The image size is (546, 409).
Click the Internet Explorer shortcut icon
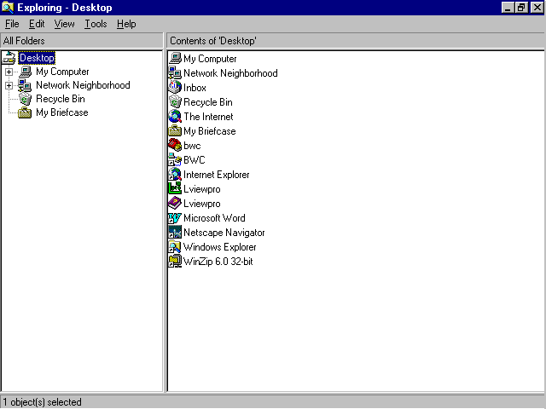[x=176, y=175]
